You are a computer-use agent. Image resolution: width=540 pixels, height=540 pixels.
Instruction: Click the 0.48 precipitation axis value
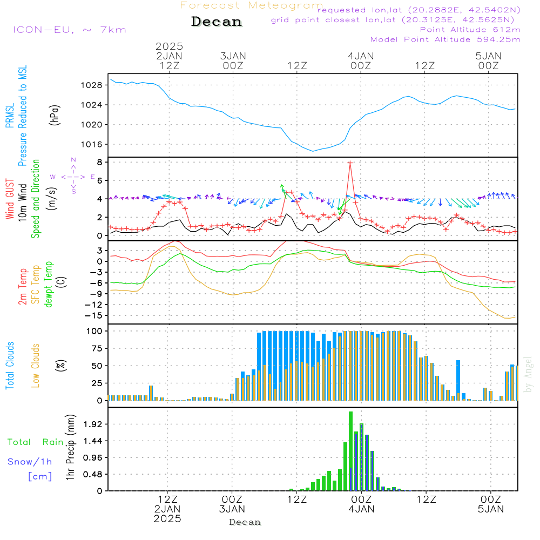coord(93,475)
